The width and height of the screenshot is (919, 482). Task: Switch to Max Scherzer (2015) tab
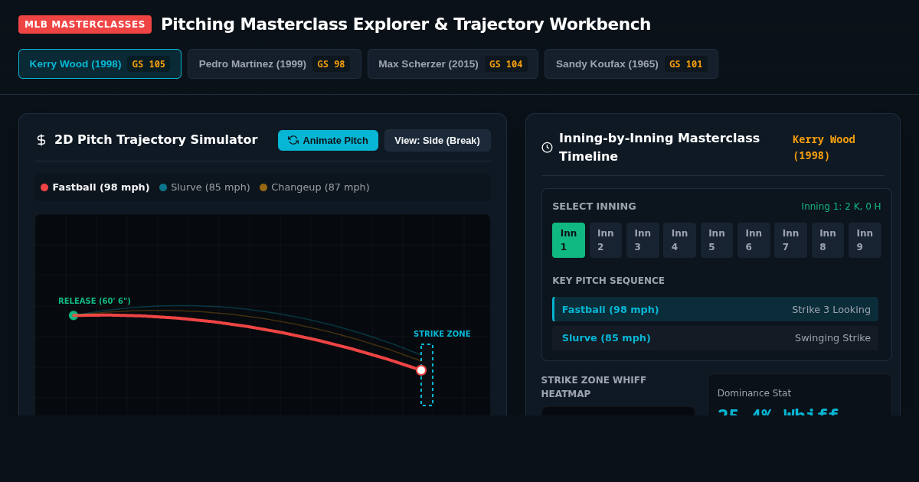(x=453, y=64)
